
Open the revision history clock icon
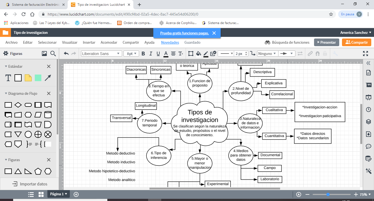(x=368, y=109)
